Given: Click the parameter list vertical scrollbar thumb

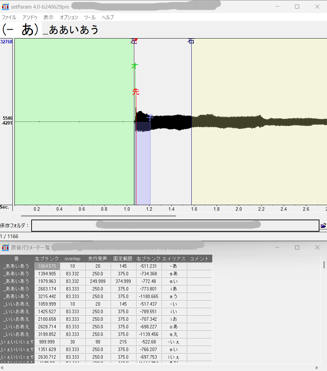Looking at the screenshot, I should click(x=324, y=265).
